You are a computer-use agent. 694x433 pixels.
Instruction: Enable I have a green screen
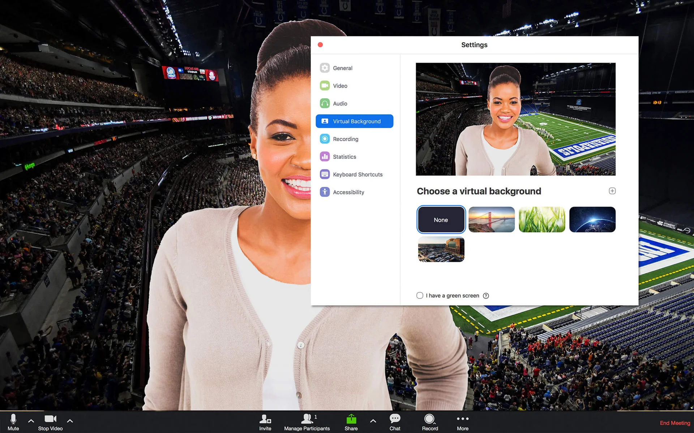point(420,296)
